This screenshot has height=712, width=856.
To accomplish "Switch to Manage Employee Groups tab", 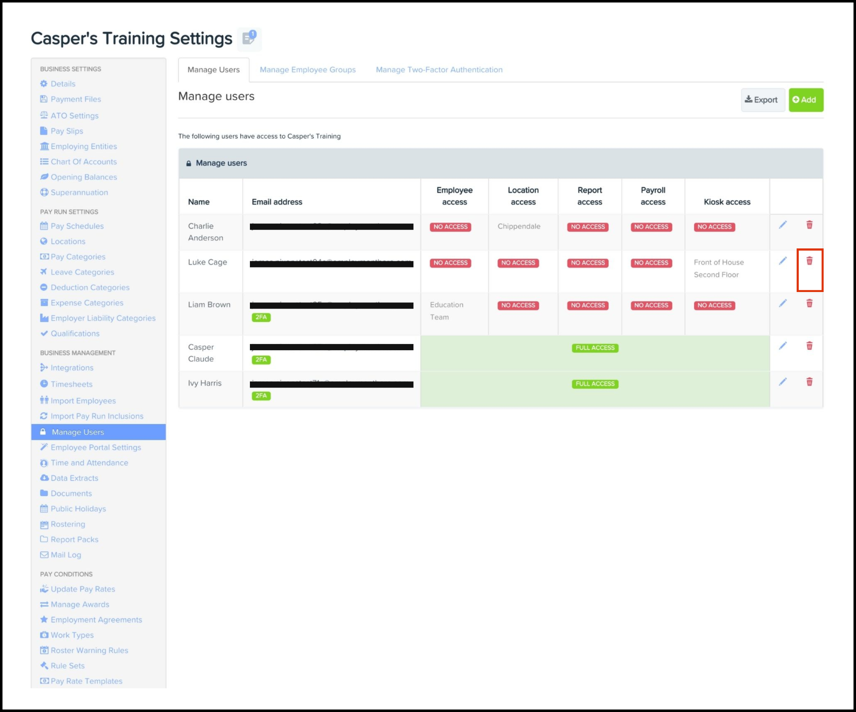I will click(x=308, y=70).
